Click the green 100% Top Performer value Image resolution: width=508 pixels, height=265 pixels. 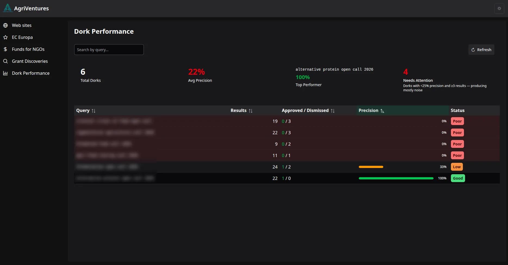(x=303, y=77)
